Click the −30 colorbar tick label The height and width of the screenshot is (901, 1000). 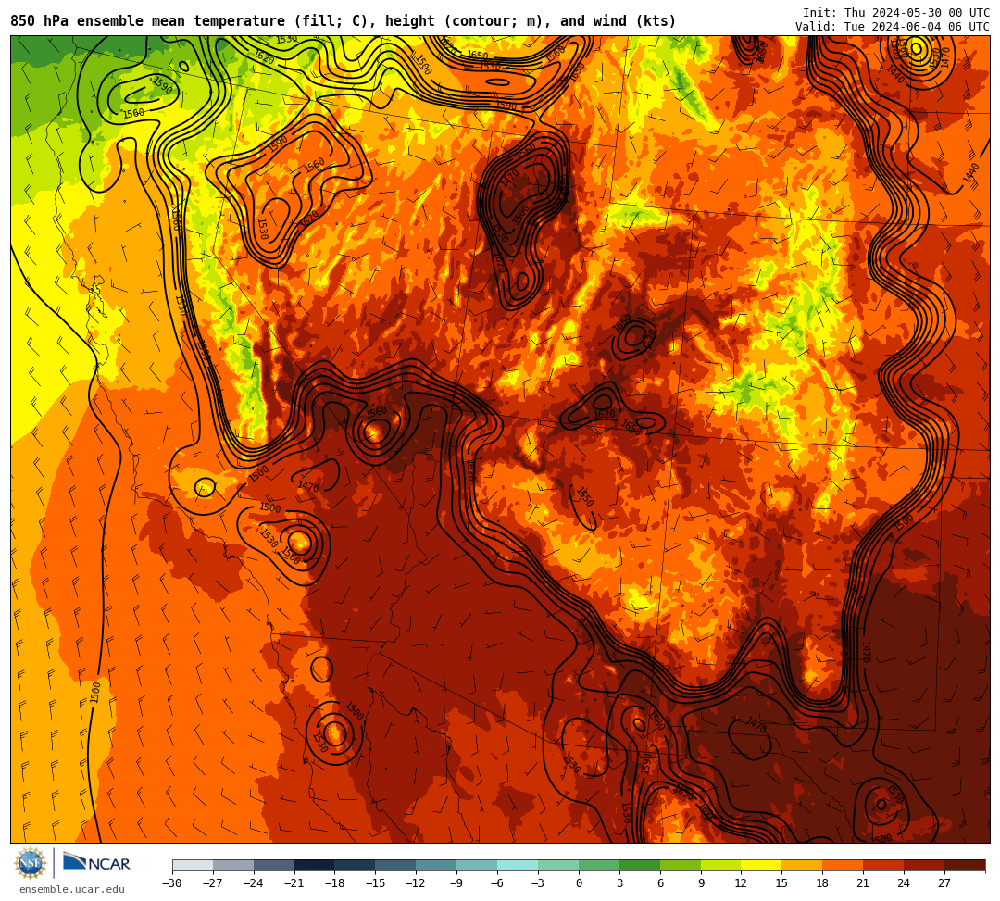[x=172, y=883]
